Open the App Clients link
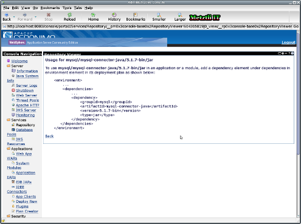Viewport: 301px width, 224px height. (26, 197)
